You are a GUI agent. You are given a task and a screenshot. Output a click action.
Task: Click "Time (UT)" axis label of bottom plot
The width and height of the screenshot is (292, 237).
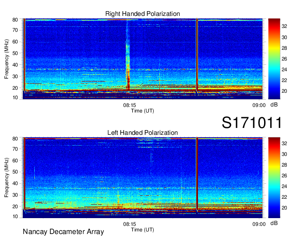point(143,230)
